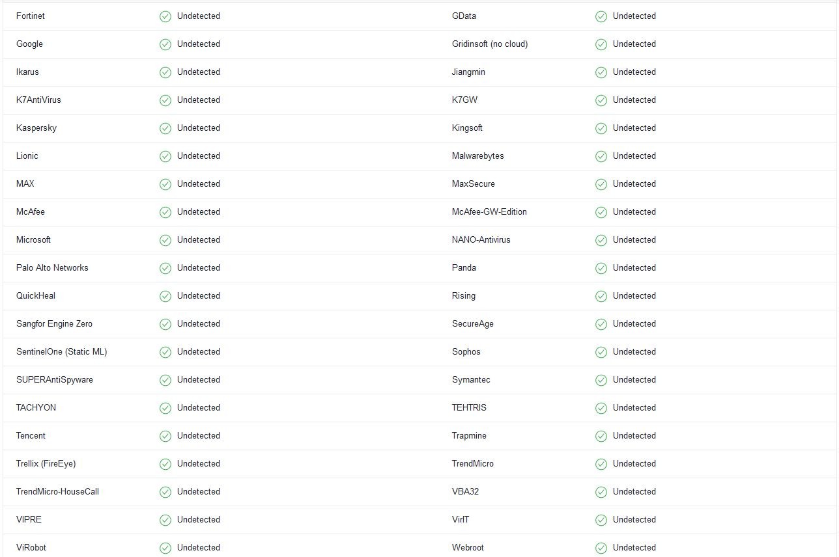Click the Undetected result for Sangfor Engine Zero
Screen dimensions: 839x557
198,324
